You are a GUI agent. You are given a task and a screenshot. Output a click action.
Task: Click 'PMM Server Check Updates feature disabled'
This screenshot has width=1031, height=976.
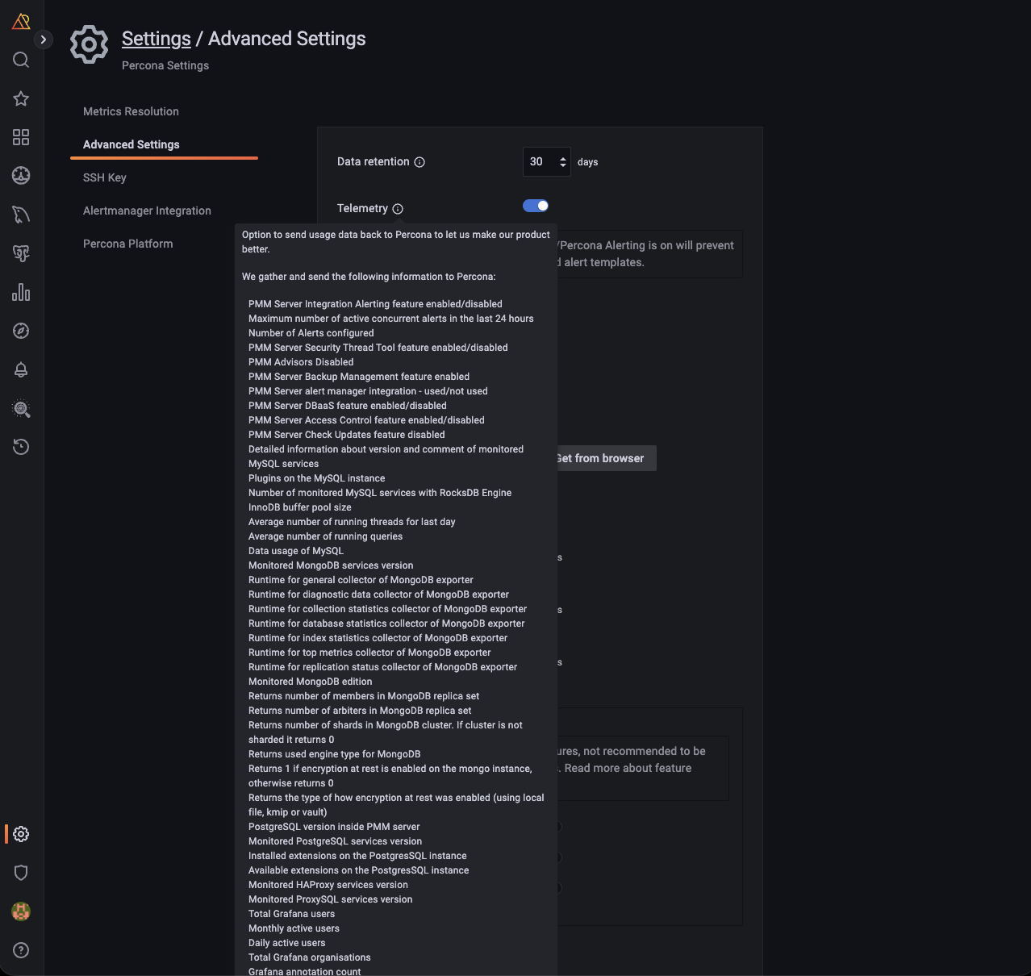pyautogui.click(x=346, y=435)
